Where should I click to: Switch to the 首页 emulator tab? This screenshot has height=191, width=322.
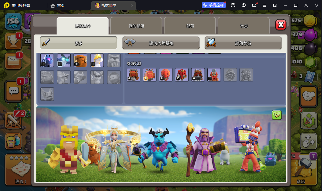58,5
